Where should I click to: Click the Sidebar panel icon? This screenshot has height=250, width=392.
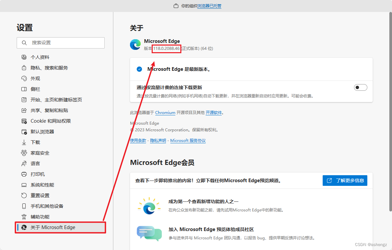pos(24,89)
